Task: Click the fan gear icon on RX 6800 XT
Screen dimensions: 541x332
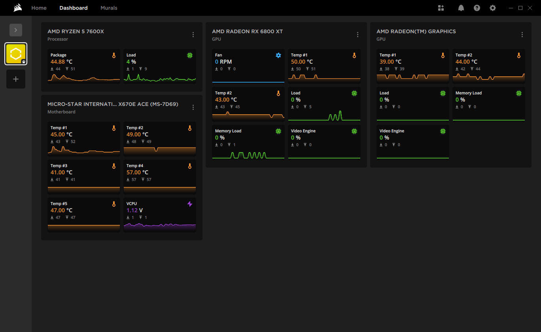Action: [278, 55]
